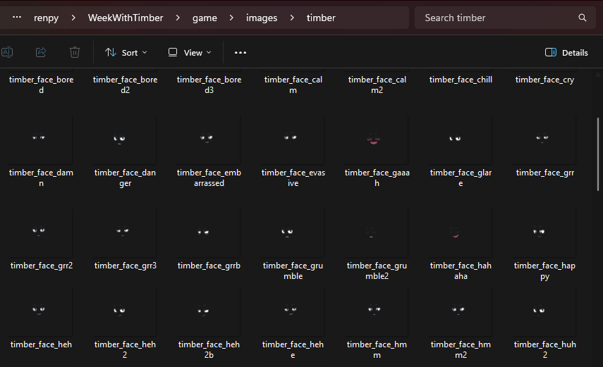Click the search magnifier icon

pos(583,18)
